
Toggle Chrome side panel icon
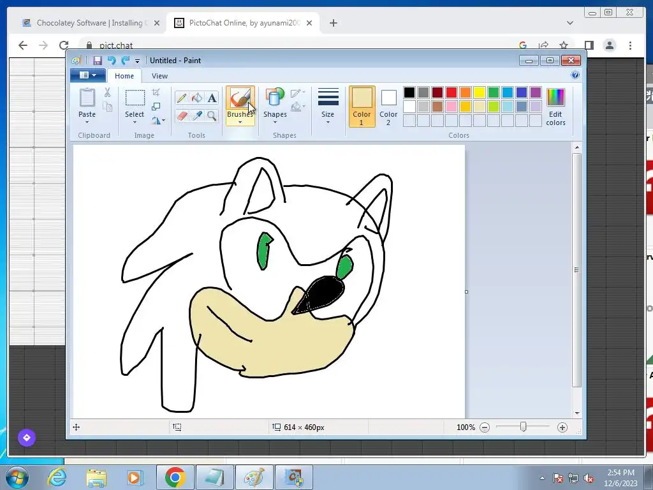pyautogui.click(x=589, y=45)
